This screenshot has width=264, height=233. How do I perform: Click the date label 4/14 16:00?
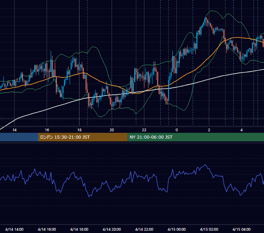[x=47, y=229]
